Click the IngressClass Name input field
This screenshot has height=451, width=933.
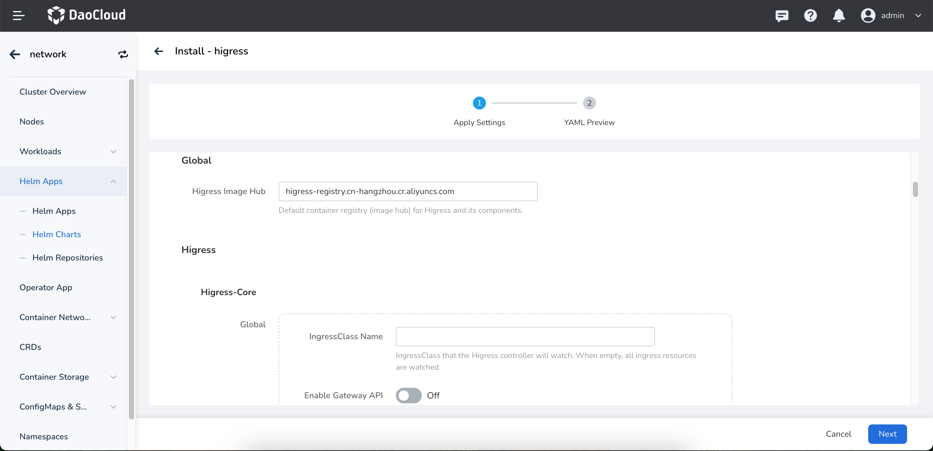pyautogui.click(x=525, y=336)
